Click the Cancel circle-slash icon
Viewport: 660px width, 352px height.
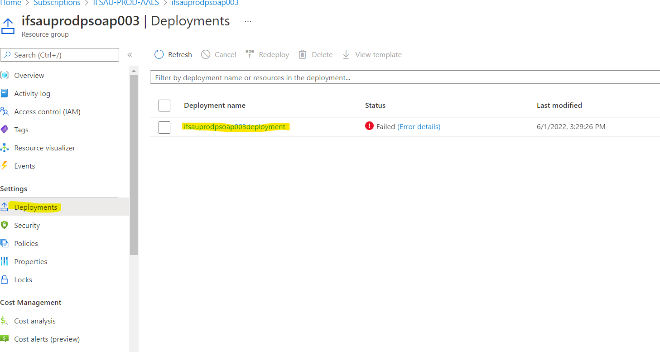[206, 54]
